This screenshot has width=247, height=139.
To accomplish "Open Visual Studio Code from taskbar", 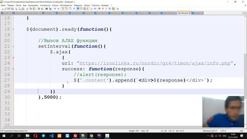I will tap(51, 136).
